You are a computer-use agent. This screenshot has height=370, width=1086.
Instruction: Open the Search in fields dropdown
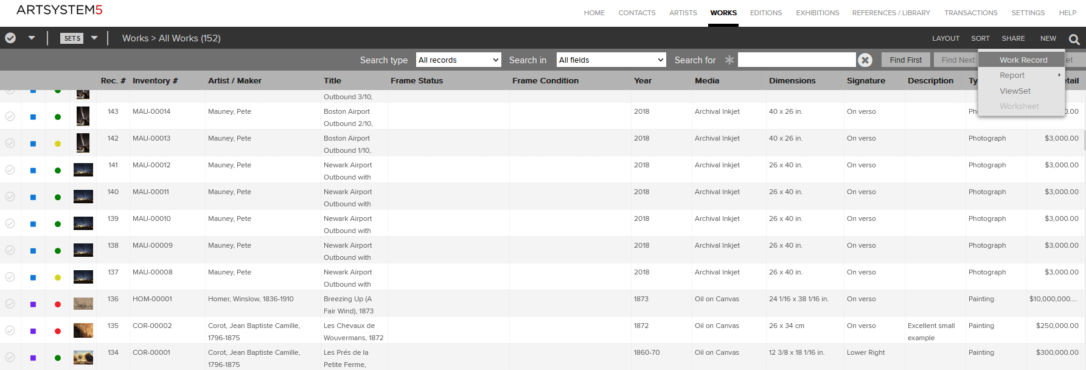pos(611,60)
